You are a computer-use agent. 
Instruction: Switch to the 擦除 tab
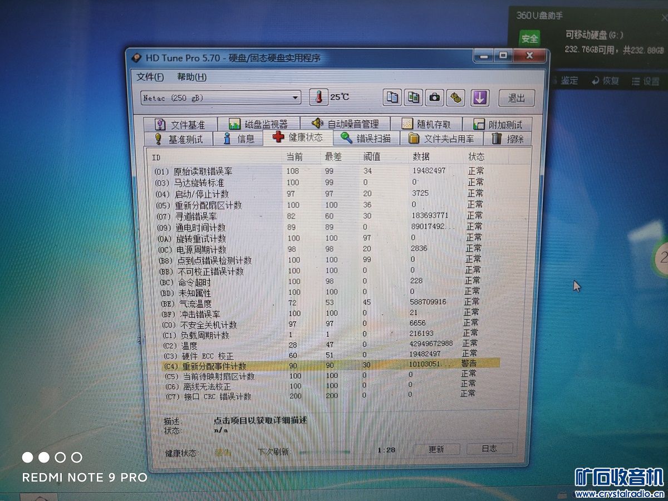(508, 139)
